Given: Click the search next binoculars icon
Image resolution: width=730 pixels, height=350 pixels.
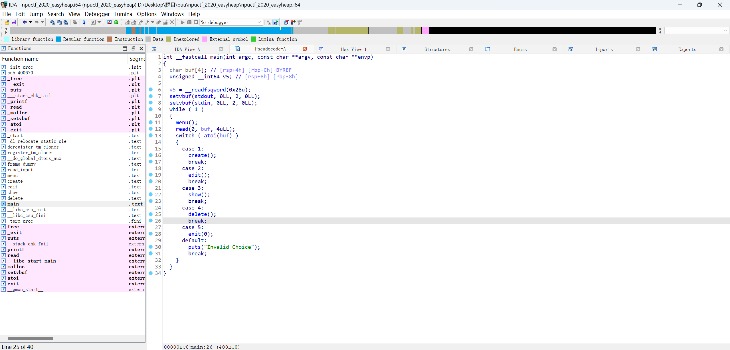Looking at the screenshot, I should (75, 22).
